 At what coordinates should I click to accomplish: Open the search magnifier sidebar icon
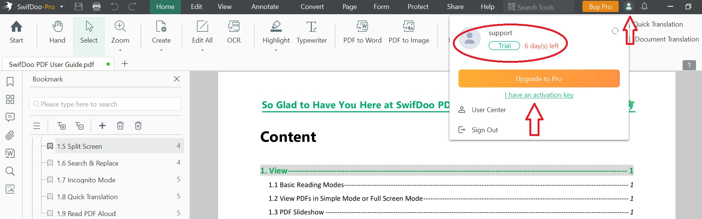[x=10, y=171]
